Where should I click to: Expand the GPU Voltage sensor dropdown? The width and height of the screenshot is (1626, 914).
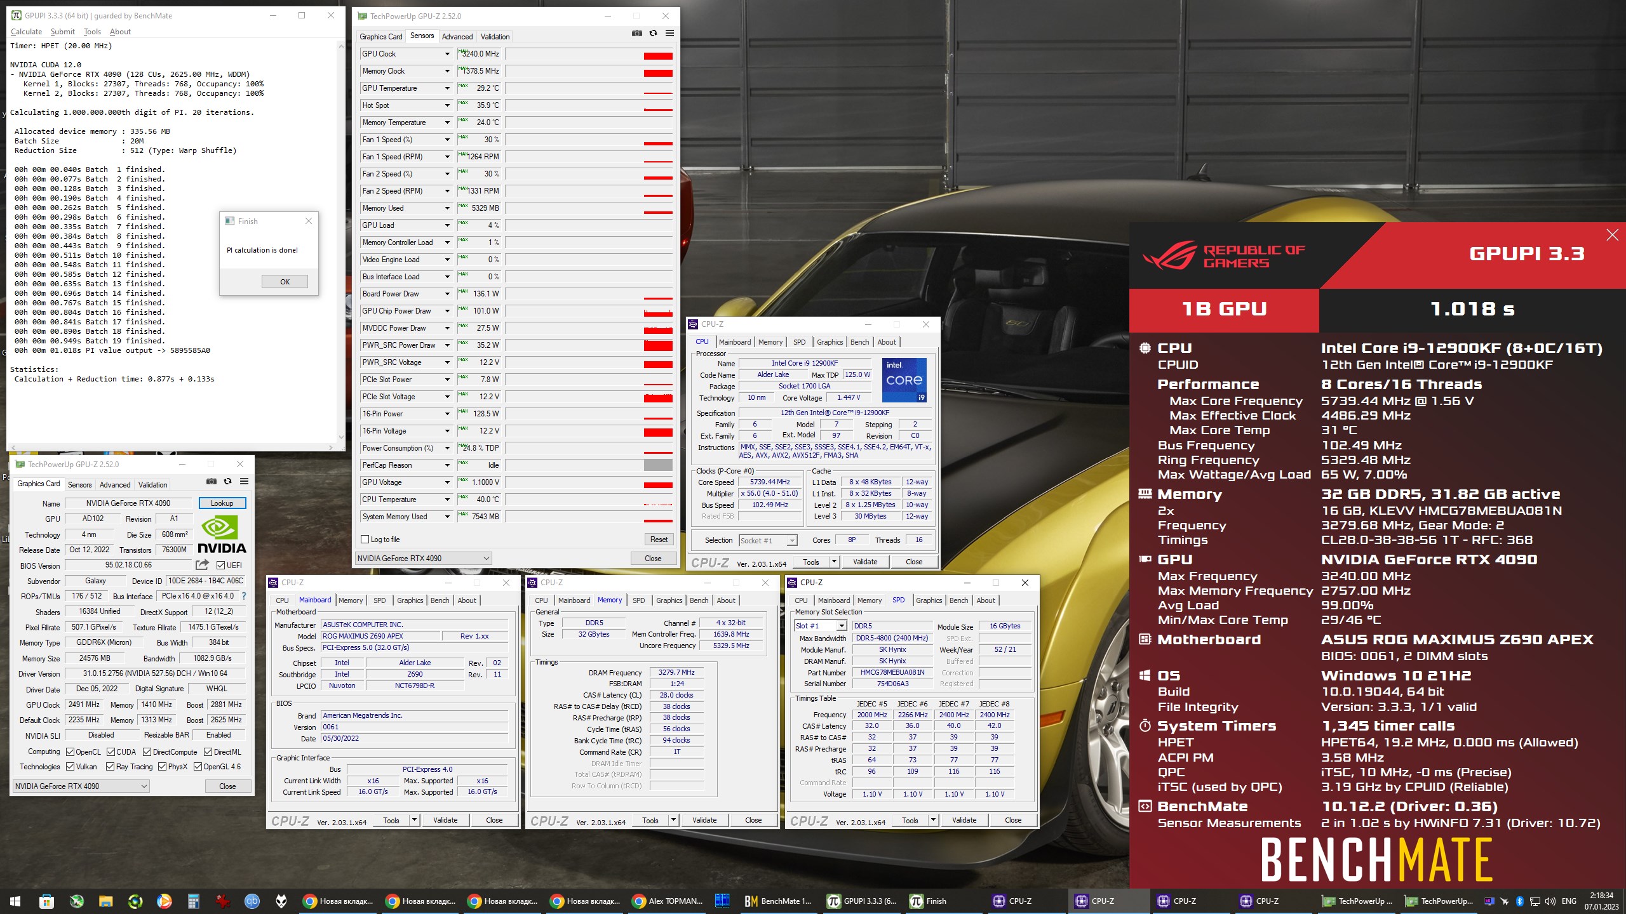(x=447, y=482)
